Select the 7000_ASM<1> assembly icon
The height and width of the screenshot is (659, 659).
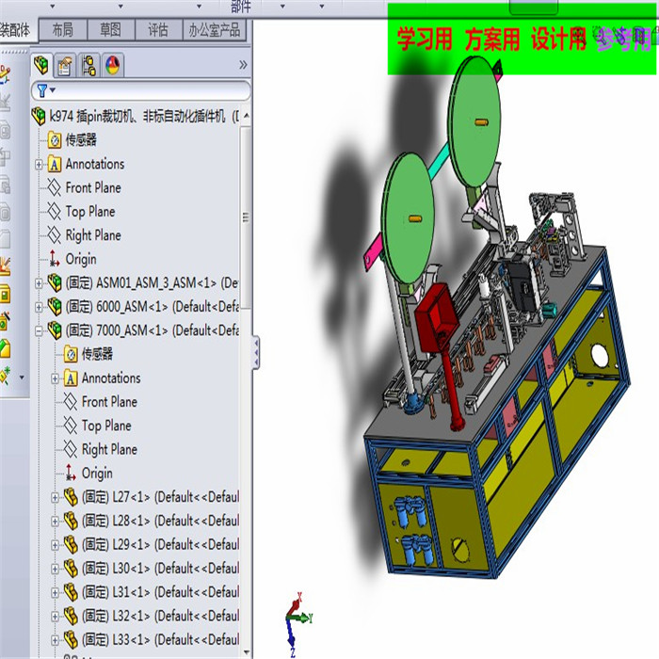55,330
